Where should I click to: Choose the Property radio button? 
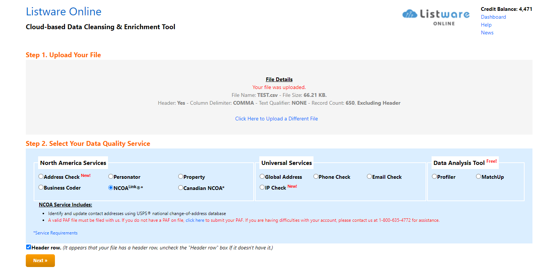(181, 177)
